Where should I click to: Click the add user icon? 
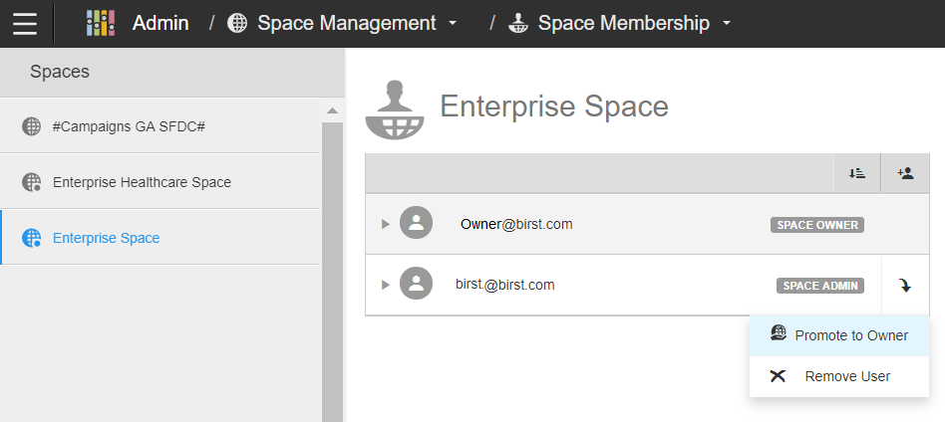(905, 173)
